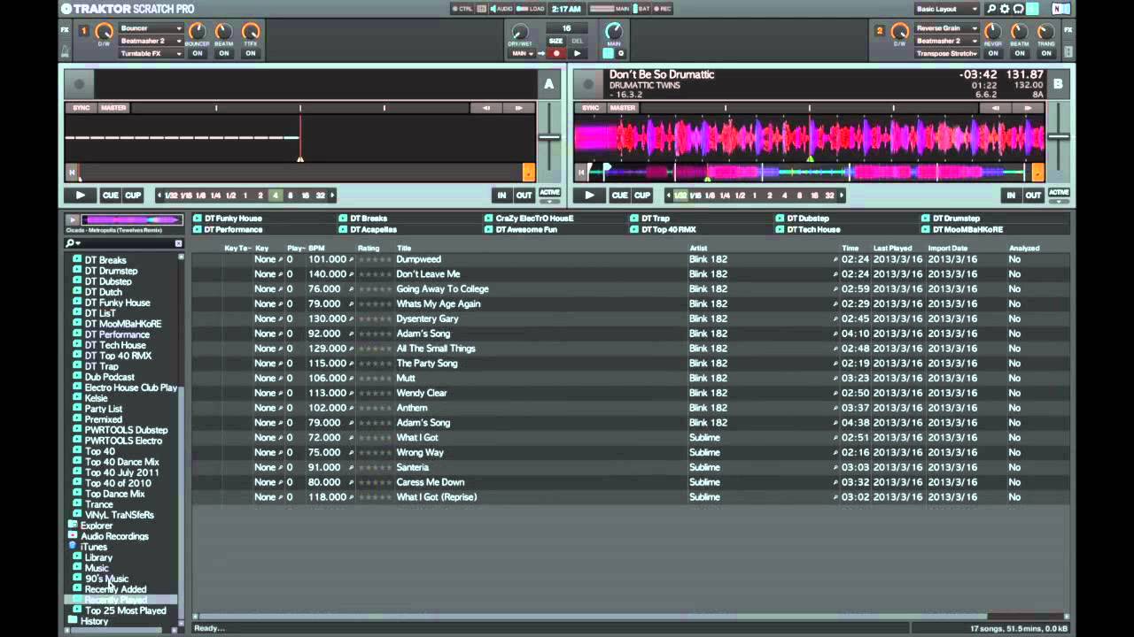Toggle REVGR effect ON in FX unit 2
Viewport: 1134px width, 637px height.
click(993, 53)
